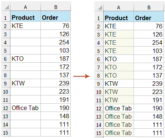Select the filled KTW cell in right row 11
The image size is (165, 138).
(119, 100)
